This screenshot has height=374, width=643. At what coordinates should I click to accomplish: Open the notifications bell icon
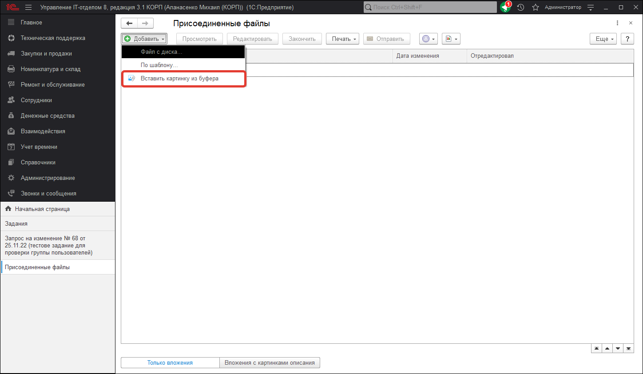[x=505, y=7]
